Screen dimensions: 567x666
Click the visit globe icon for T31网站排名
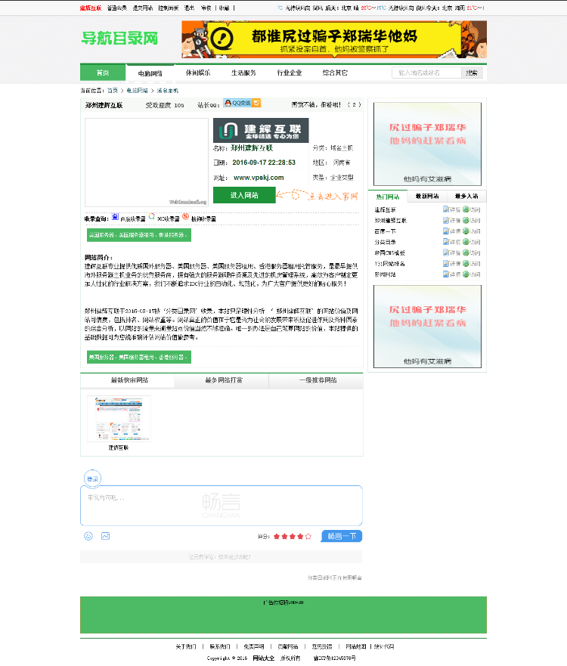tap(466, 264)
